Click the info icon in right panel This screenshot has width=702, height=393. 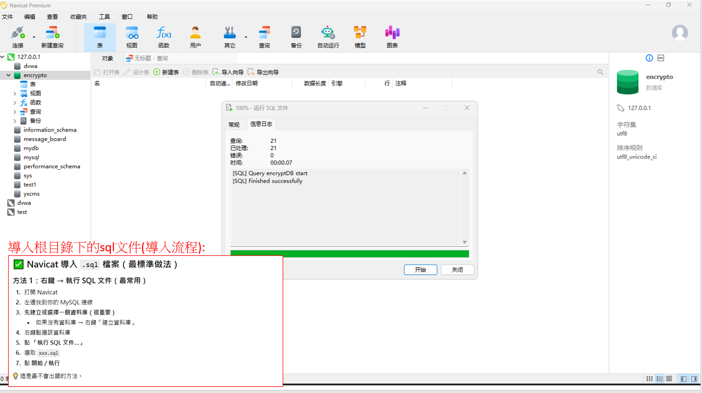tap(649, 58)
